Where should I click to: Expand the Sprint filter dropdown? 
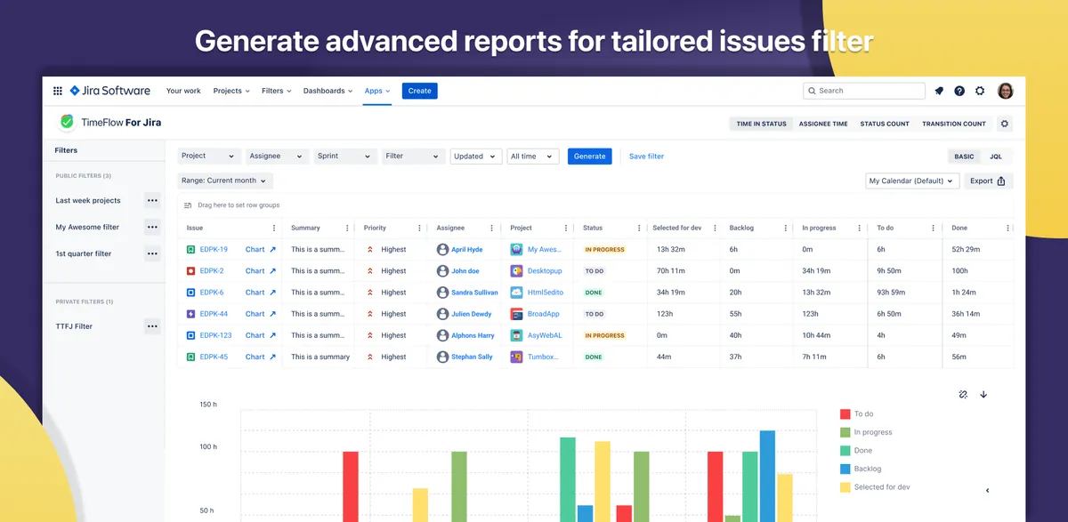[345, 157]
